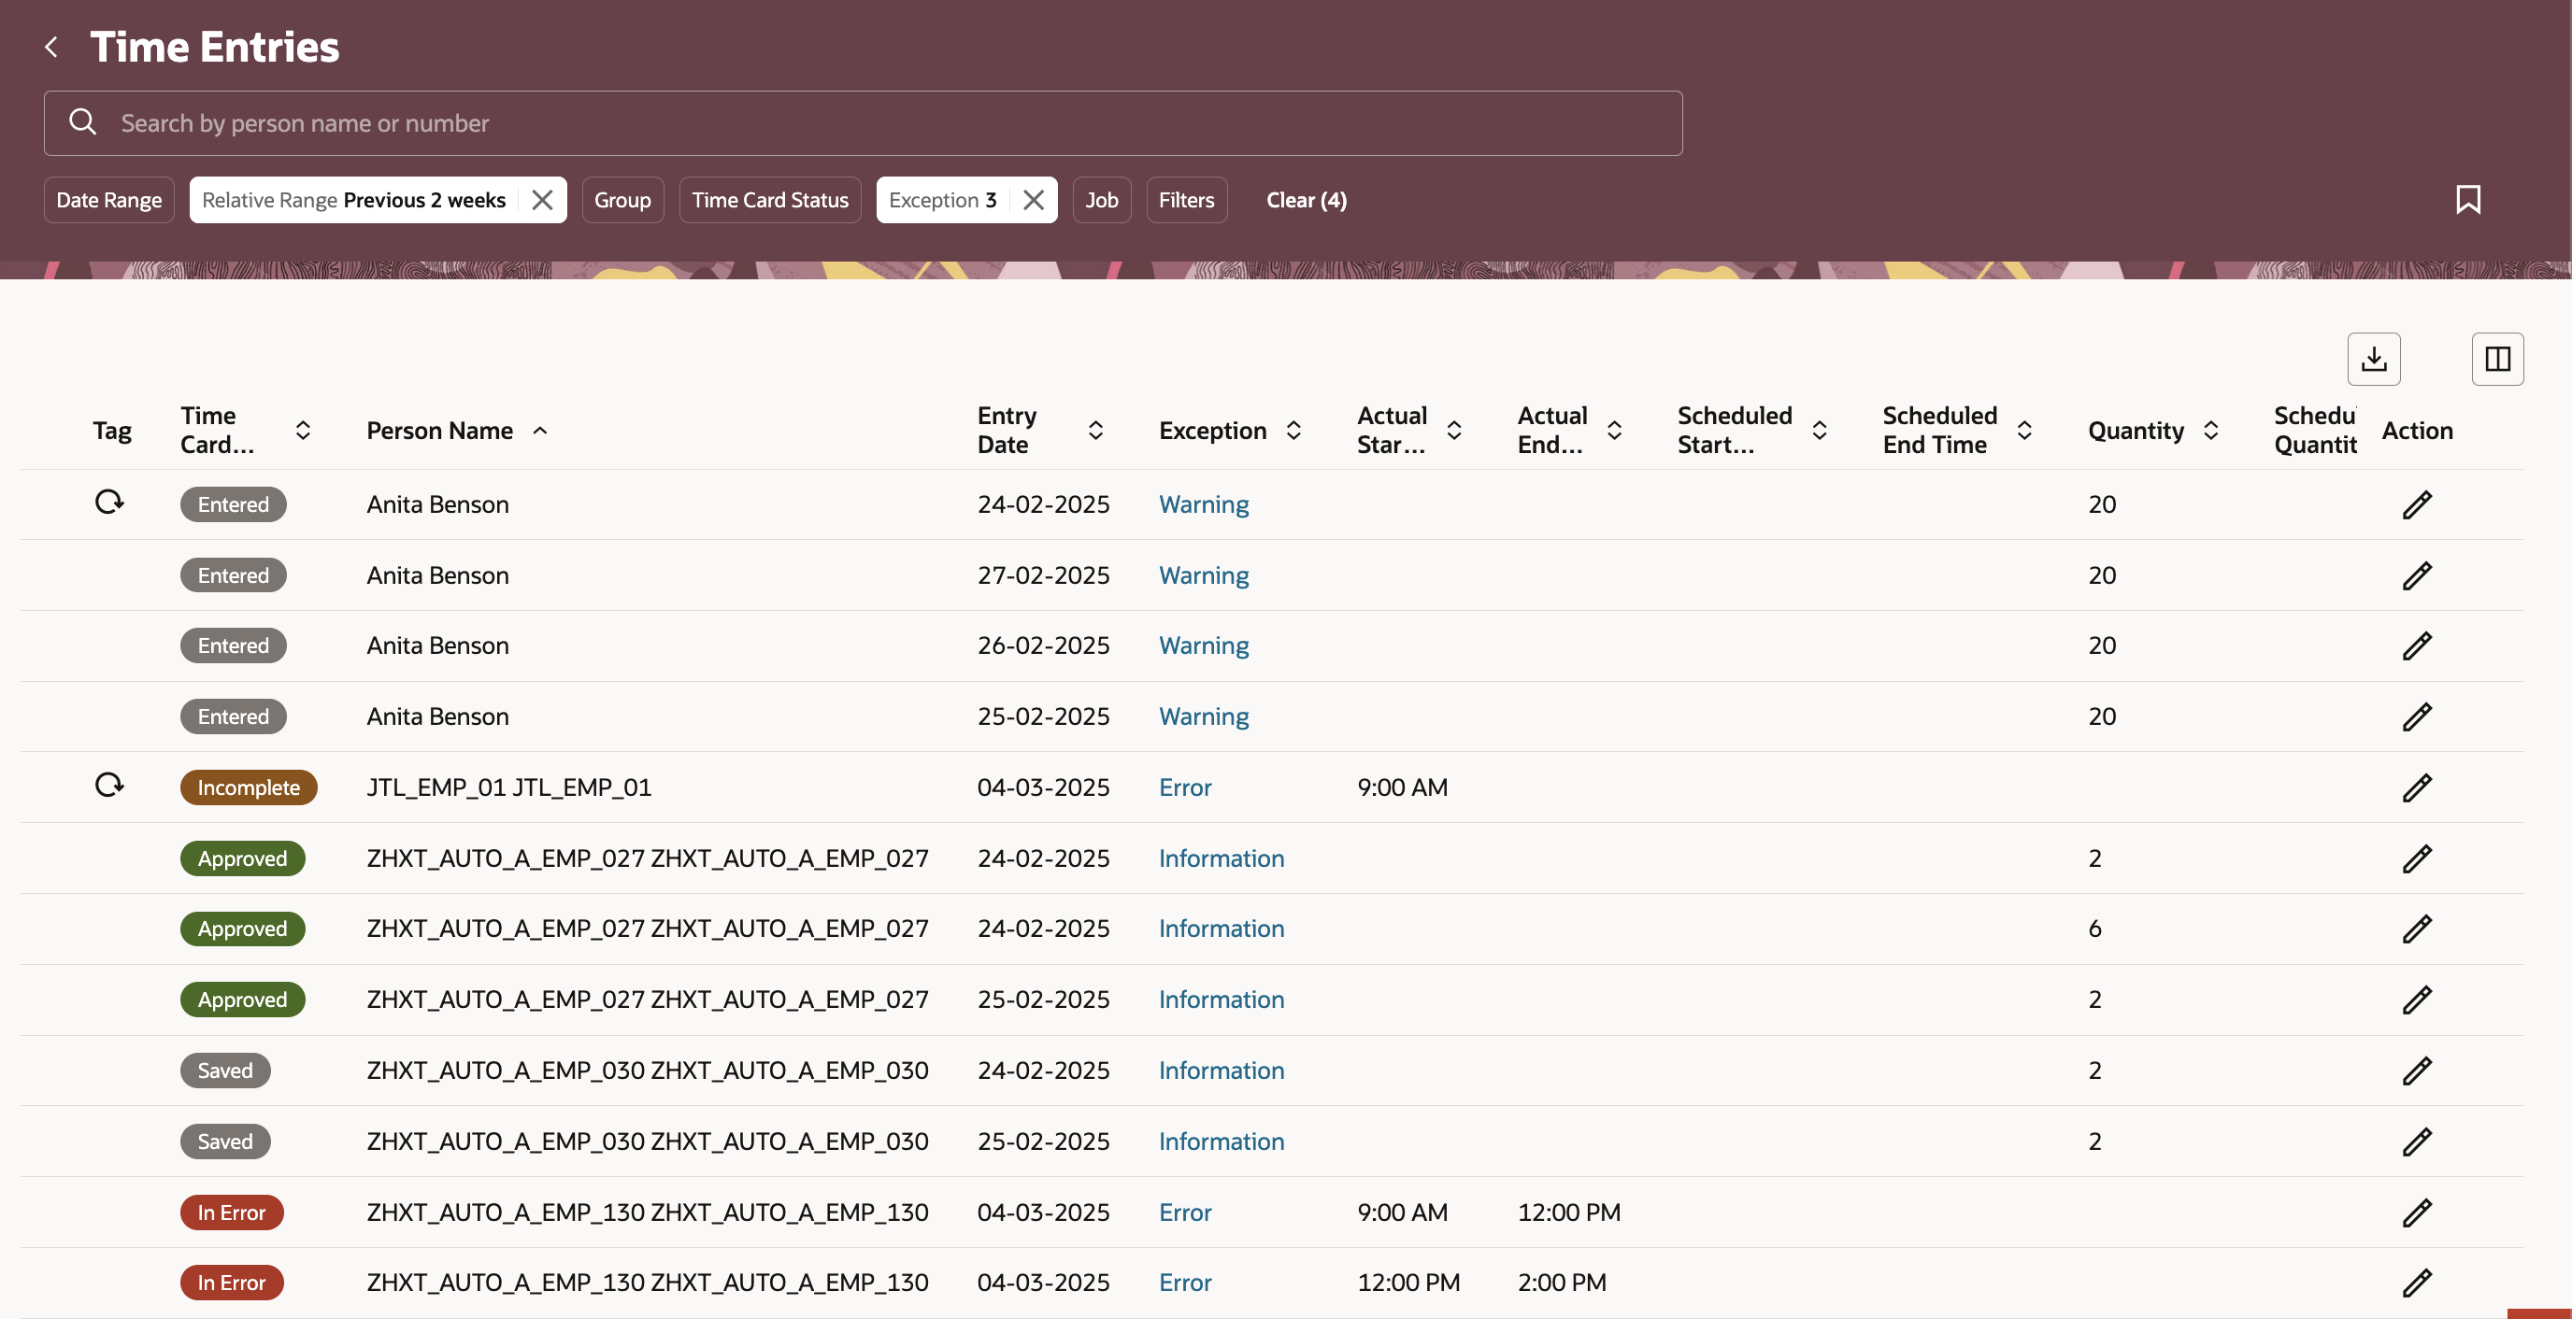Image resolution: width=2572 pixels, height=1319 pixels.
Task: Sort by Person Name column
Action: click(x=540, y=430)
